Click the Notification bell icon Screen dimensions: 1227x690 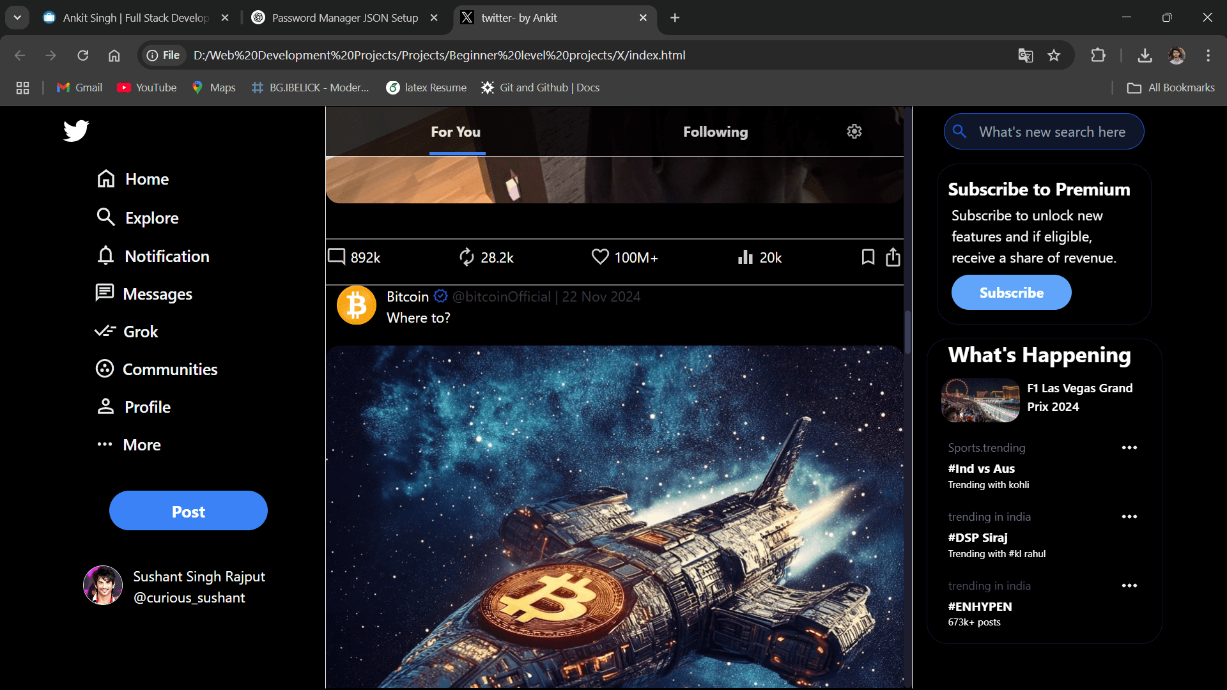click(106, 256)
